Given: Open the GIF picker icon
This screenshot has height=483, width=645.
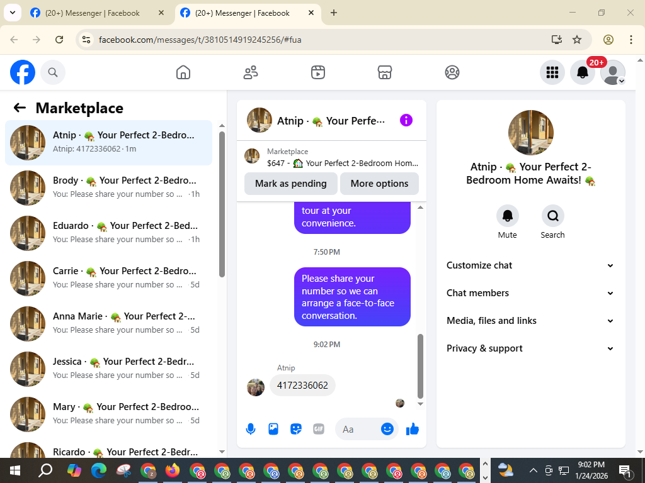Looking at the screenshot, I should 318,429.
